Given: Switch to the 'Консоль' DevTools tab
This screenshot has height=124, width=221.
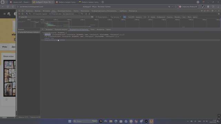Looking at the screenshot, I should tap(38, 11).
